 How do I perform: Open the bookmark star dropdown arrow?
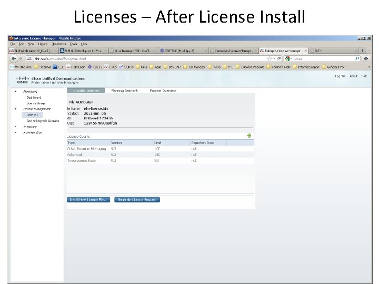pos(274,59)
